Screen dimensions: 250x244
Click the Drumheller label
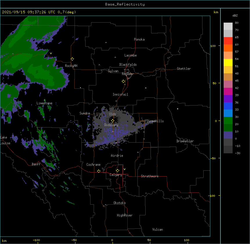click(x=185, y=141)
